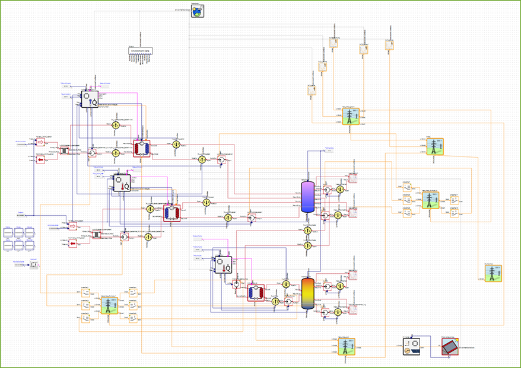Select the weather environment block at top
Image resolution: width=521 pixels, height=368 pixels.
(198, 11)
